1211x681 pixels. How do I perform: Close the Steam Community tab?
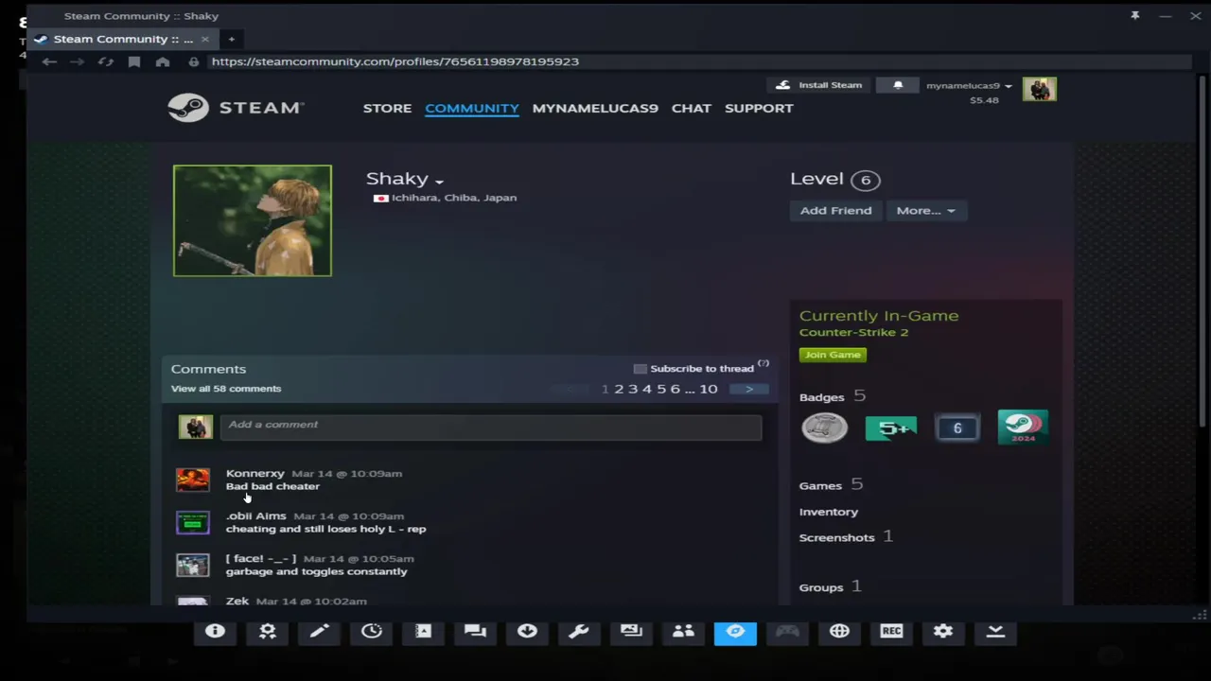coord(204,39)
